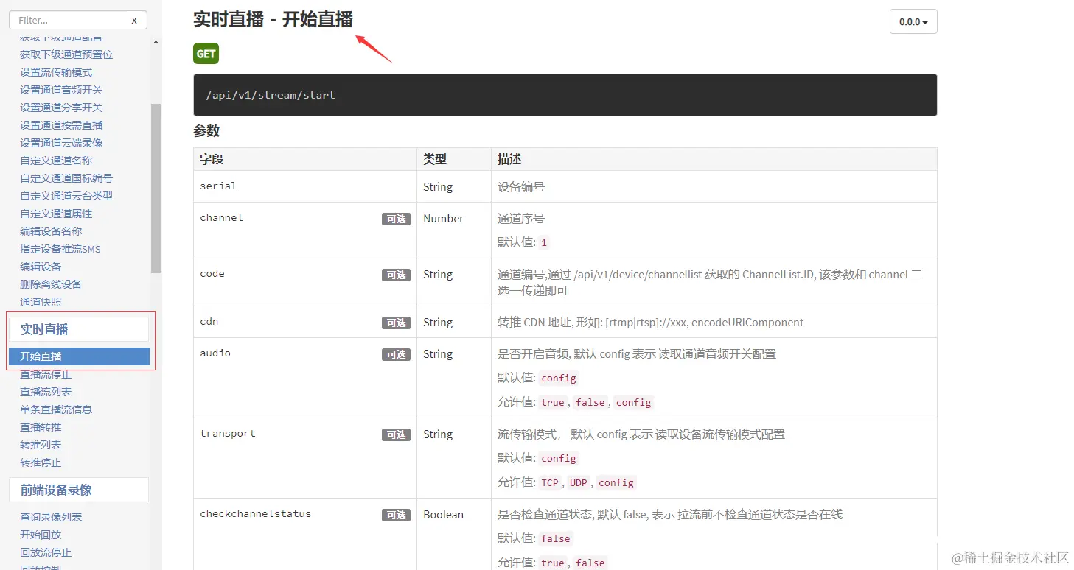Go to 开始回放 sidebar link
Screen dimensions: 1074x570
coord(41,535)
